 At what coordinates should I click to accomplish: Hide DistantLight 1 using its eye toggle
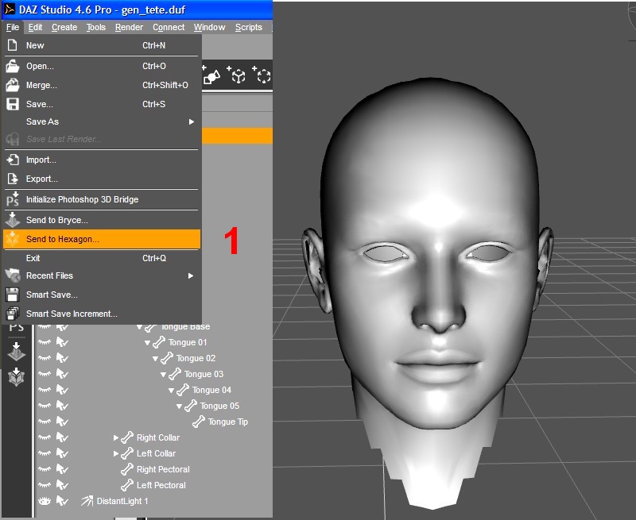click(45, 501)
